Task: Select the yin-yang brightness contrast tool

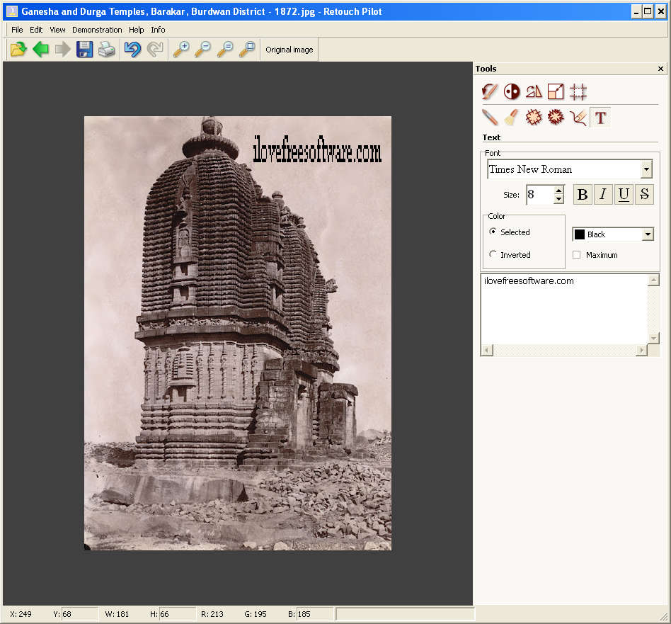Action: (512, 91)
